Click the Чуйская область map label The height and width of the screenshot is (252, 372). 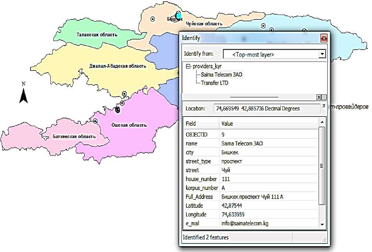(204, 24)
